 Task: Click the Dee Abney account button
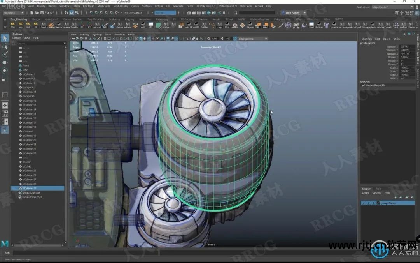[x=293, y=13]
